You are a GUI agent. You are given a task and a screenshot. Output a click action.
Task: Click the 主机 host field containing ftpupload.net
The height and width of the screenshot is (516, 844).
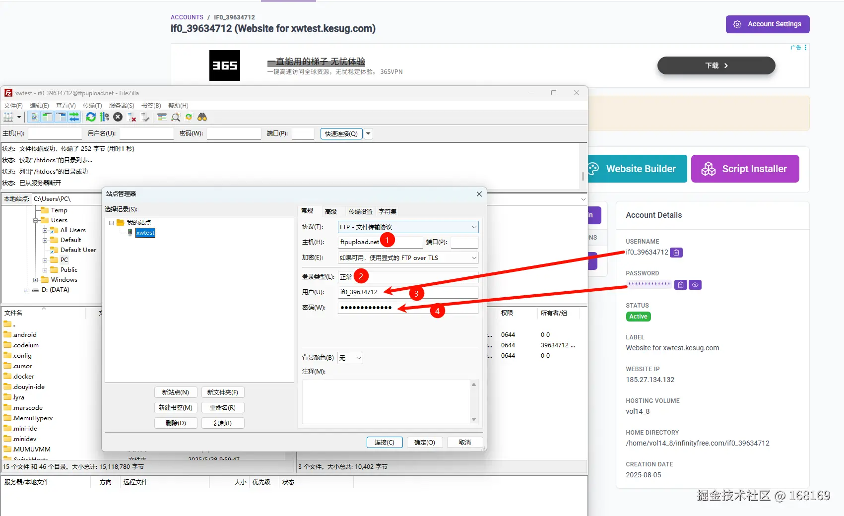(380, 242)
